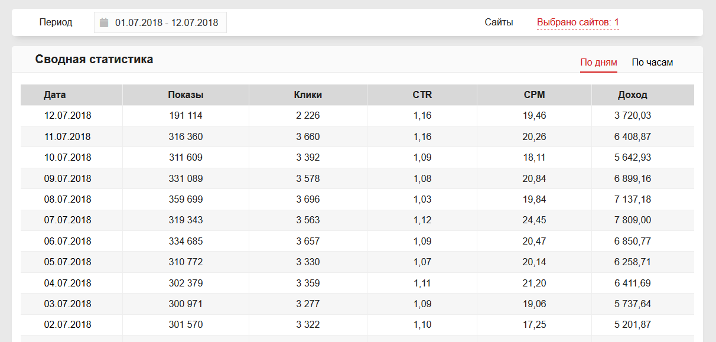Open the date range 01.07.2018 - 12.07.2018 picker

pyautogui.click(x=166, y=23)
